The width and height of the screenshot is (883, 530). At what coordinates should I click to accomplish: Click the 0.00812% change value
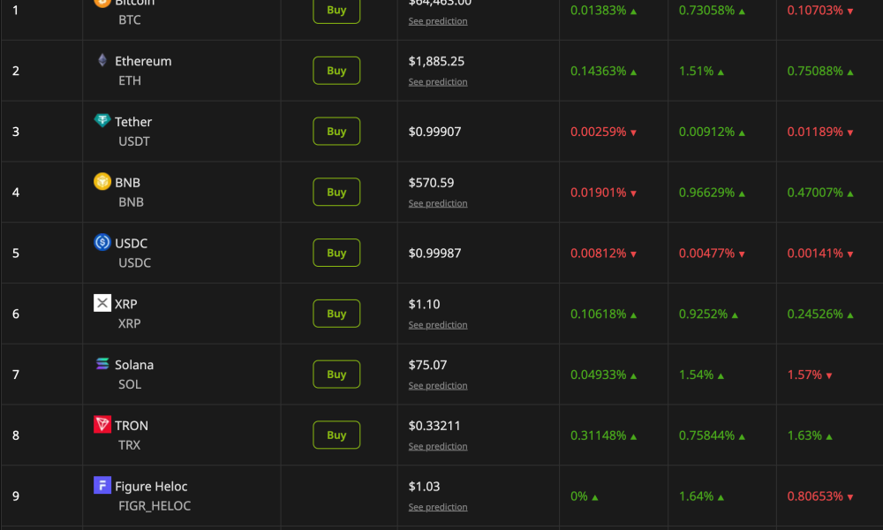click(598, 254)
